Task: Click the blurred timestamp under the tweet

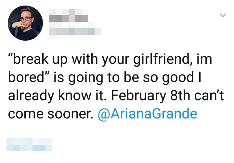Action: point(29,144)
